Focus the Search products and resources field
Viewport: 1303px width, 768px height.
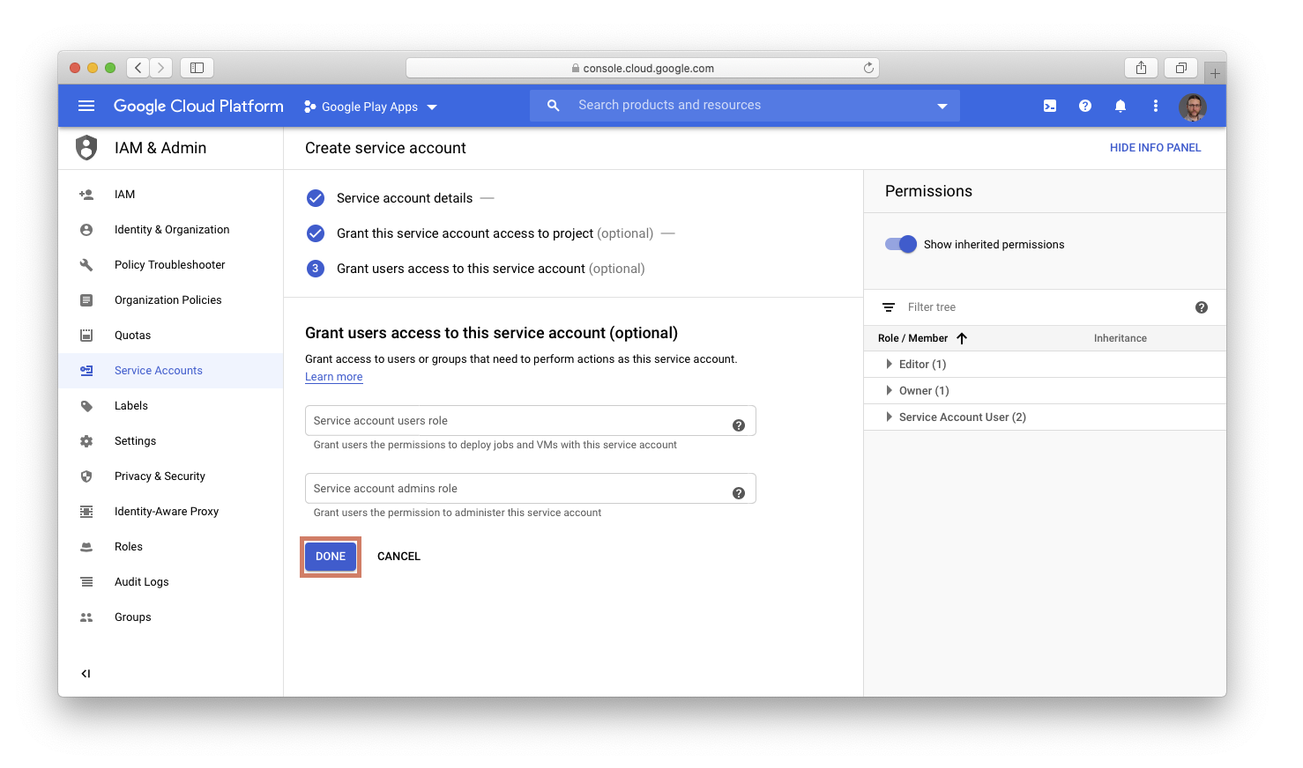tap(745, 106)
